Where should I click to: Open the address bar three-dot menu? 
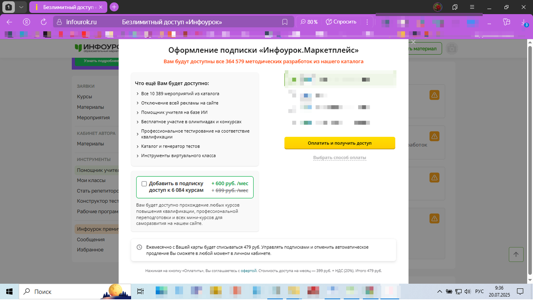point(367,22)
